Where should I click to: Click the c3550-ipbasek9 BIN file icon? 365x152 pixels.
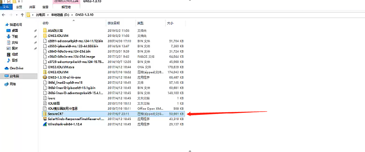(x=45, y=46)
